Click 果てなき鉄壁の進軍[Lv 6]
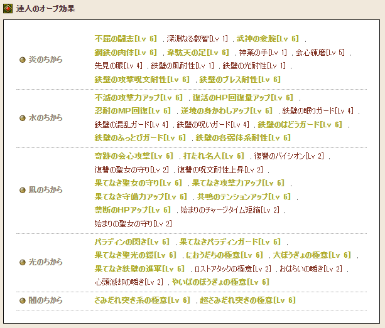The width and height of the screenshot is (385, 328). [139, 269]
